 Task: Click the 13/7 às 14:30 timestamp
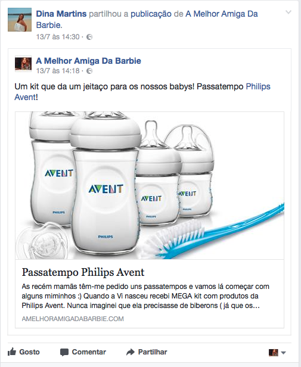(x=58, y=37)
